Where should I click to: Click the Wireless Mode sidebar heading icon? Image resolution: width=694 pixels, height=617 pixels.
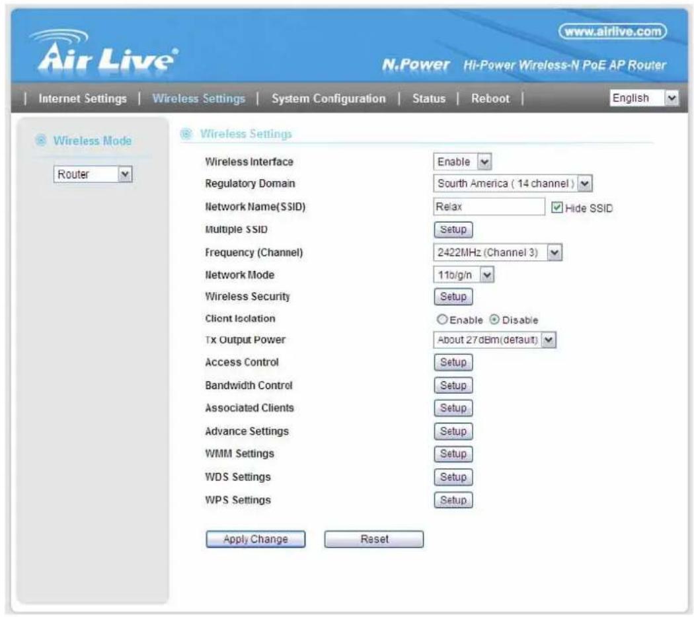(41, 140)
